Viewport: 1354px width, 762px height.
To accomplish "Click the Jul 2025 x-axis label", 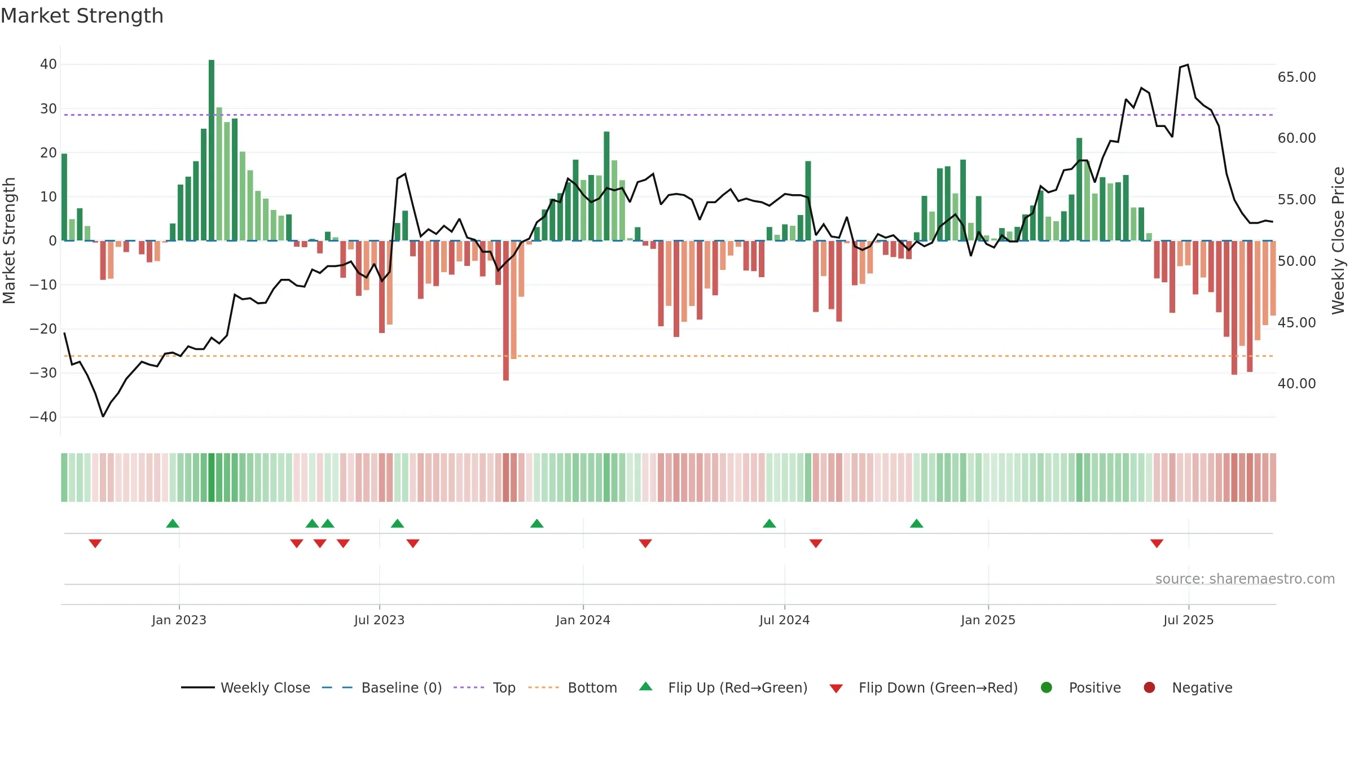I will coord(1188,620).
